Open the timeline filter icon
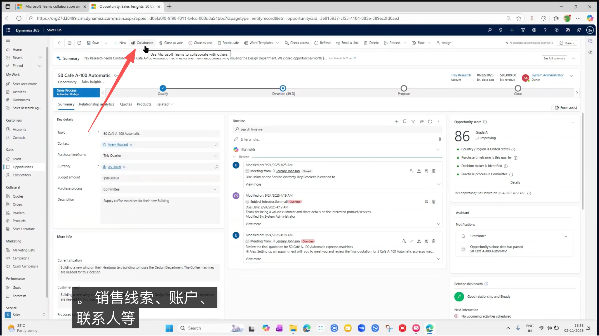This screenshot has width=599, height=336. click(413, 121)
